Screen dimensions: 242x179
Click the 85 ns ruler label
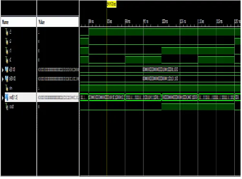pyautogui.click(x=110, y=21)
